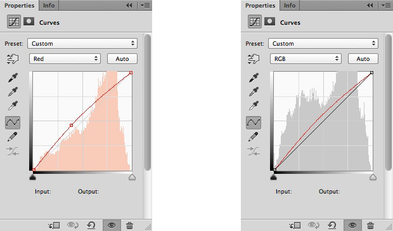Click Auto button in RGB channel panel
The image size is (393, 231).
[363, 58]
